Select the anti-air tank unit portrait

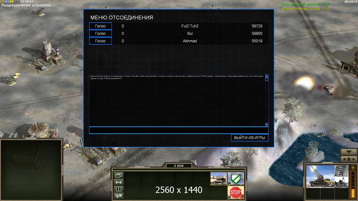point(320,177)
